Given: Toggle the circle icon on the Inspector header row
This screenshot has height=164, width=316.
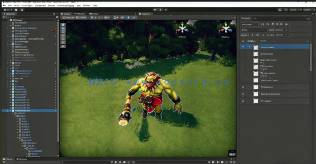Looking at the screenshot, I should tap(243, 41).
